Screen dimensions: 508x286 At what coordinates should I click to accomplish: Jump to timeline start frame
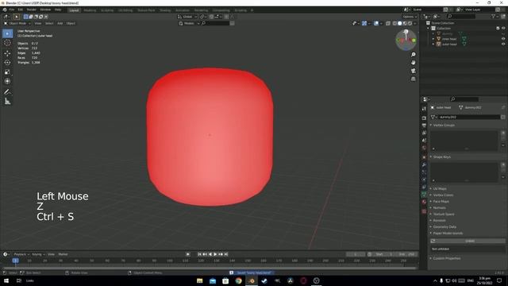(199, 254)
